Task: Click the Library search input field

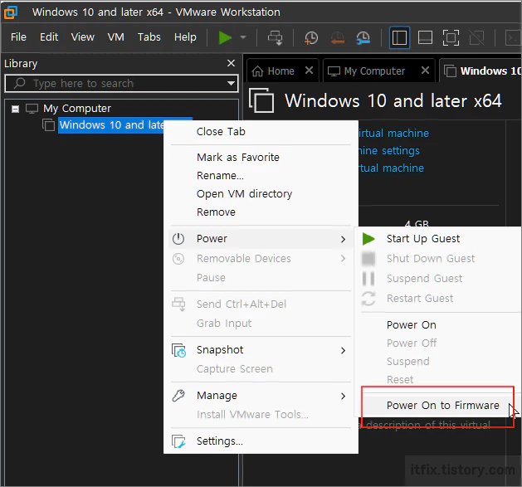Action: [x=121, y=83]
